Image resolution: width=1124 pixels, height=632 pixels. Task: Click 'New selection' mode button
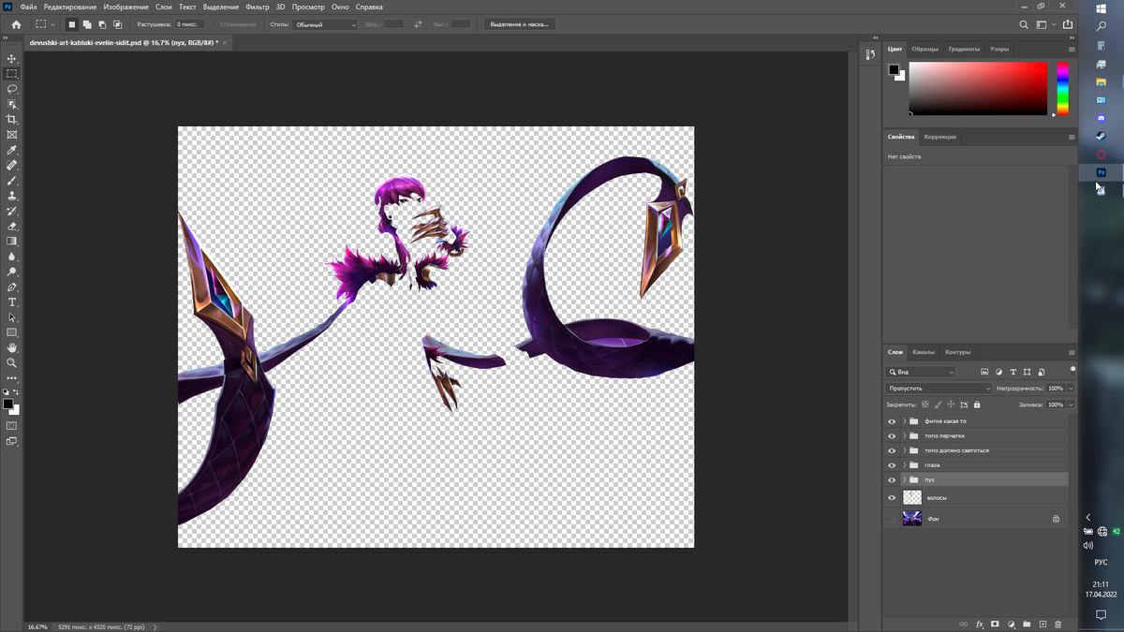point(71,24)
